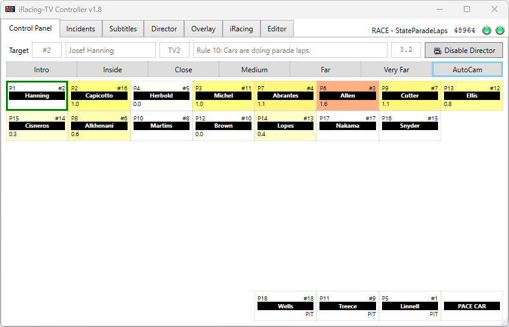Click the 48964 frame counter
This screenshot has height=327, width=509.
pos(464,30)
